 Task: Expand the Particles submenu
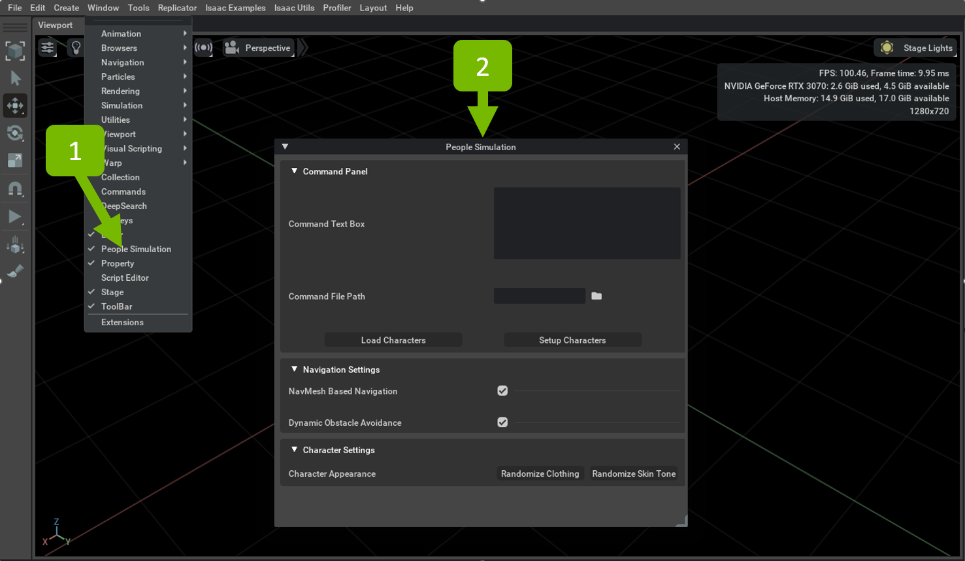pyautogui.click(x=139, y=76)
